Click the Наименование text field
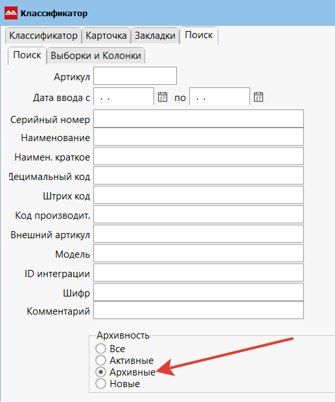Viewport: 335px width, 402px height. coord(198,137)
